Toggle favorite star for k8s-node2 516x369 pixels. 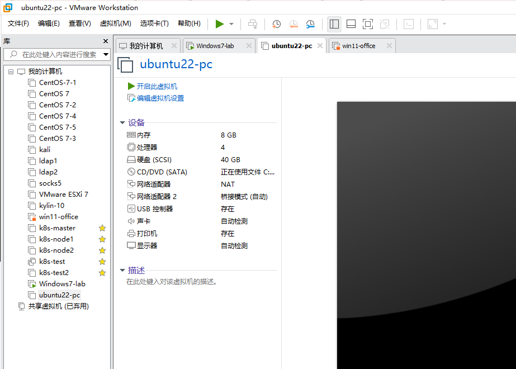pos(102,250)
